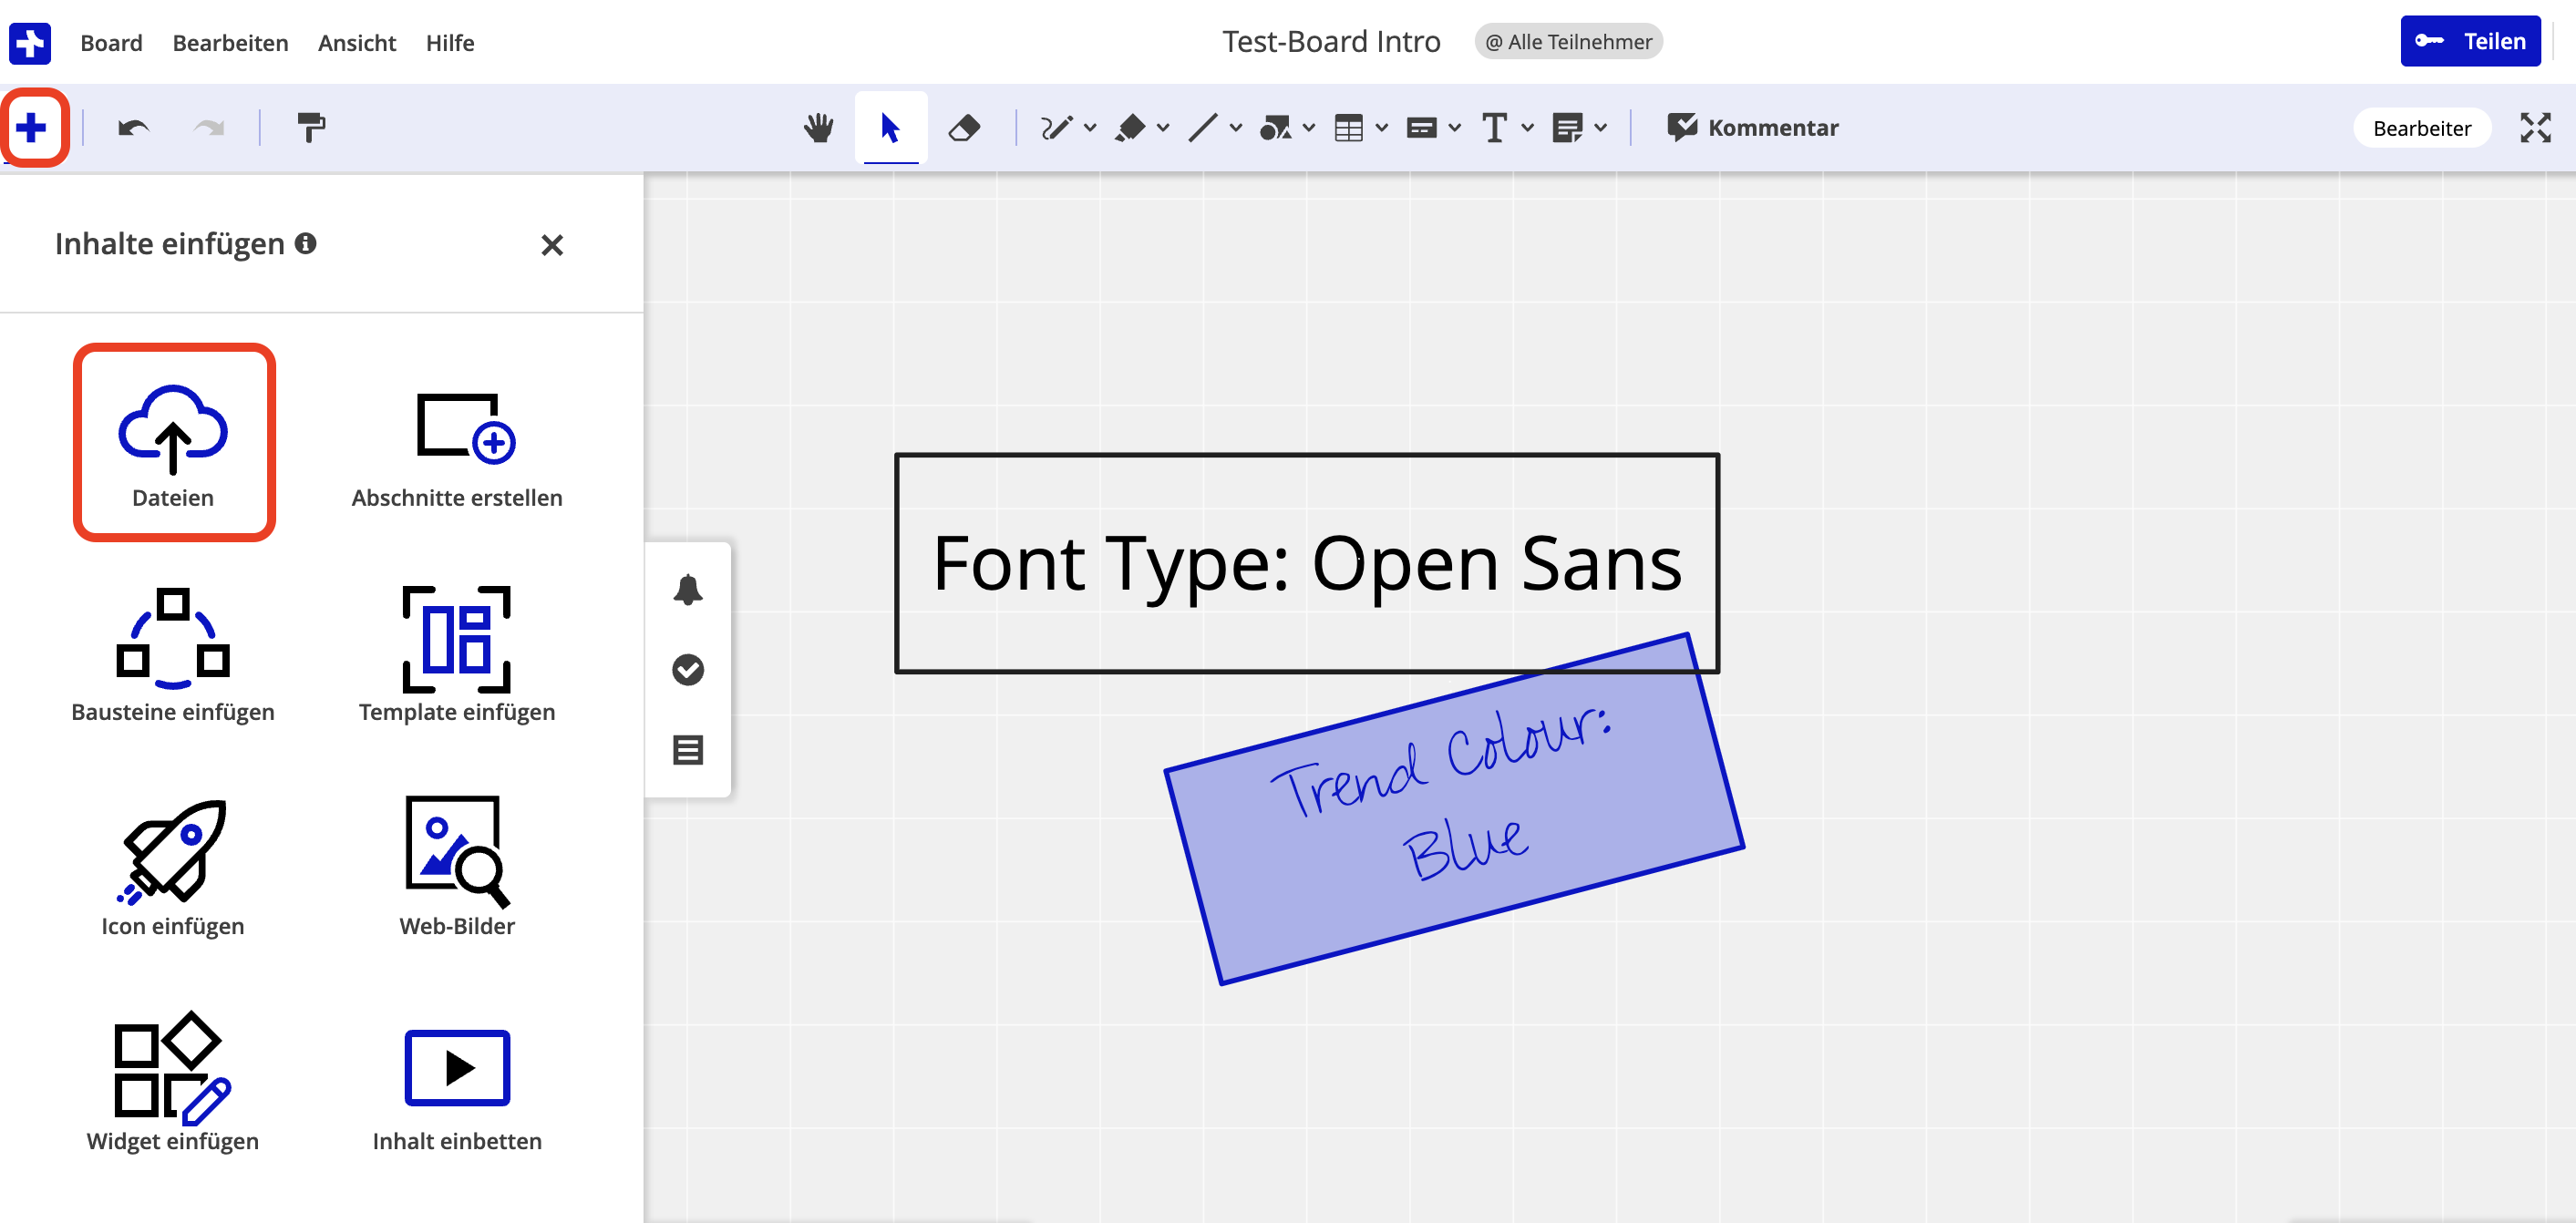Viewport: 2576px width, 1223px height.
Task: Pick the Pen drawing tool
Action: click(1056, 127)
